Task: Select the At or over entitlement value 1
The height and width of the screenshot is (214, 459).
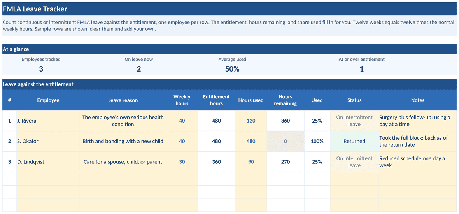Action: (361, 69)
